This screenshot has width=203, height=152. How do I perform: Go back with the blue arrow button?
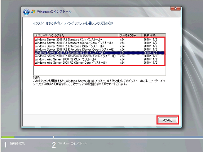(x=26, y=12)
